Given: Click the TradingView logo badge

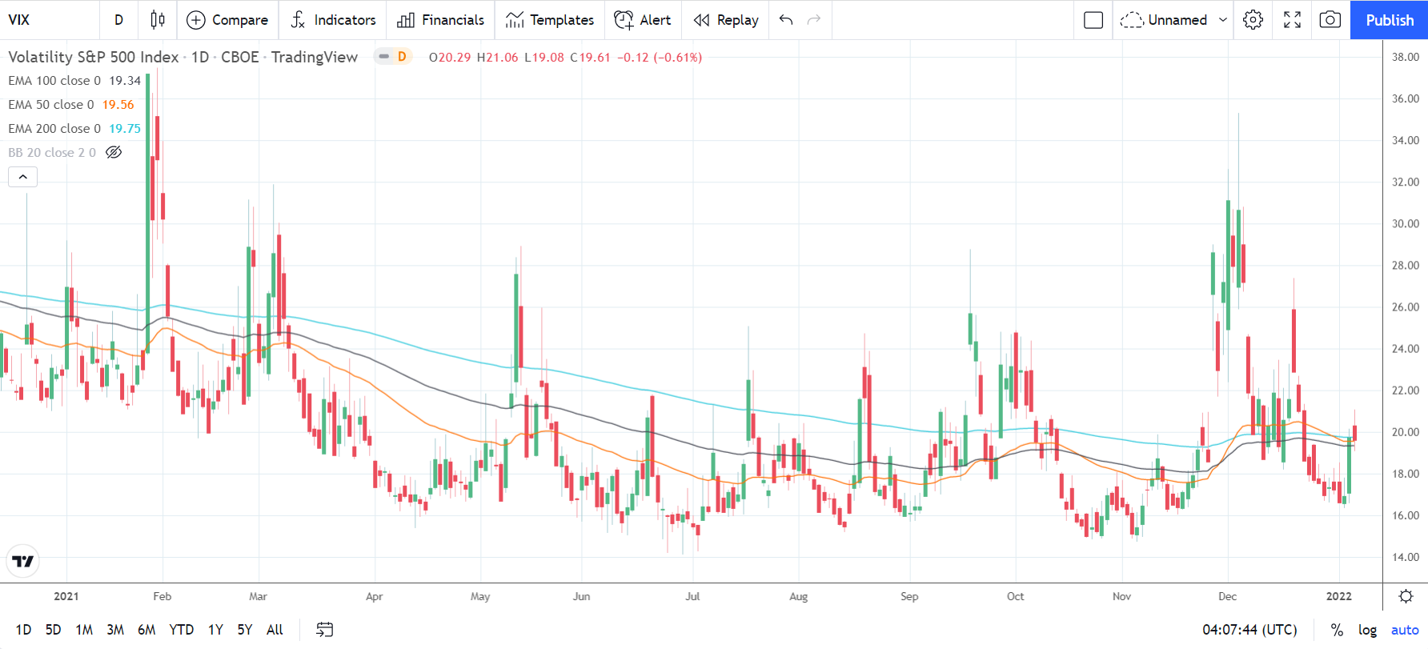Looking at the screenshot, I should pos(23,561).
